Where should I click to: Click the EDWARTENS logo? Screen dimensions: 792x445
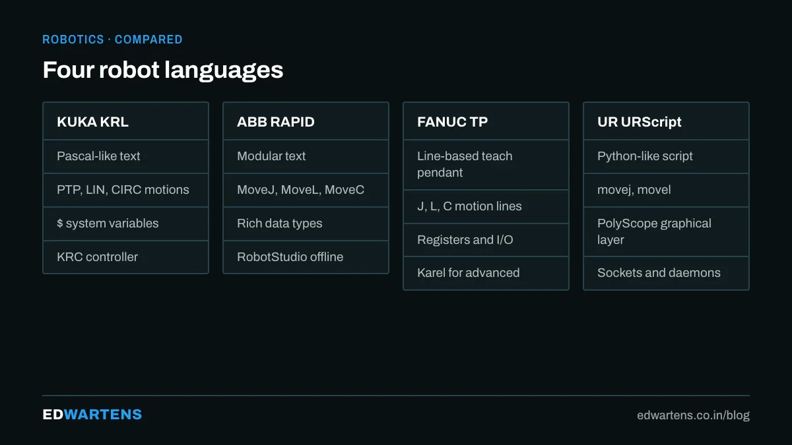coord(92,415)
